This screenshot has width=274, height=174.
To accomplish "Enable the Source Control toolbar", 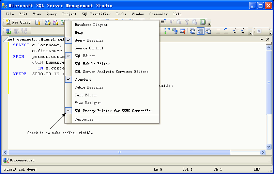I will pyautogui.click(x=112, y=48).
